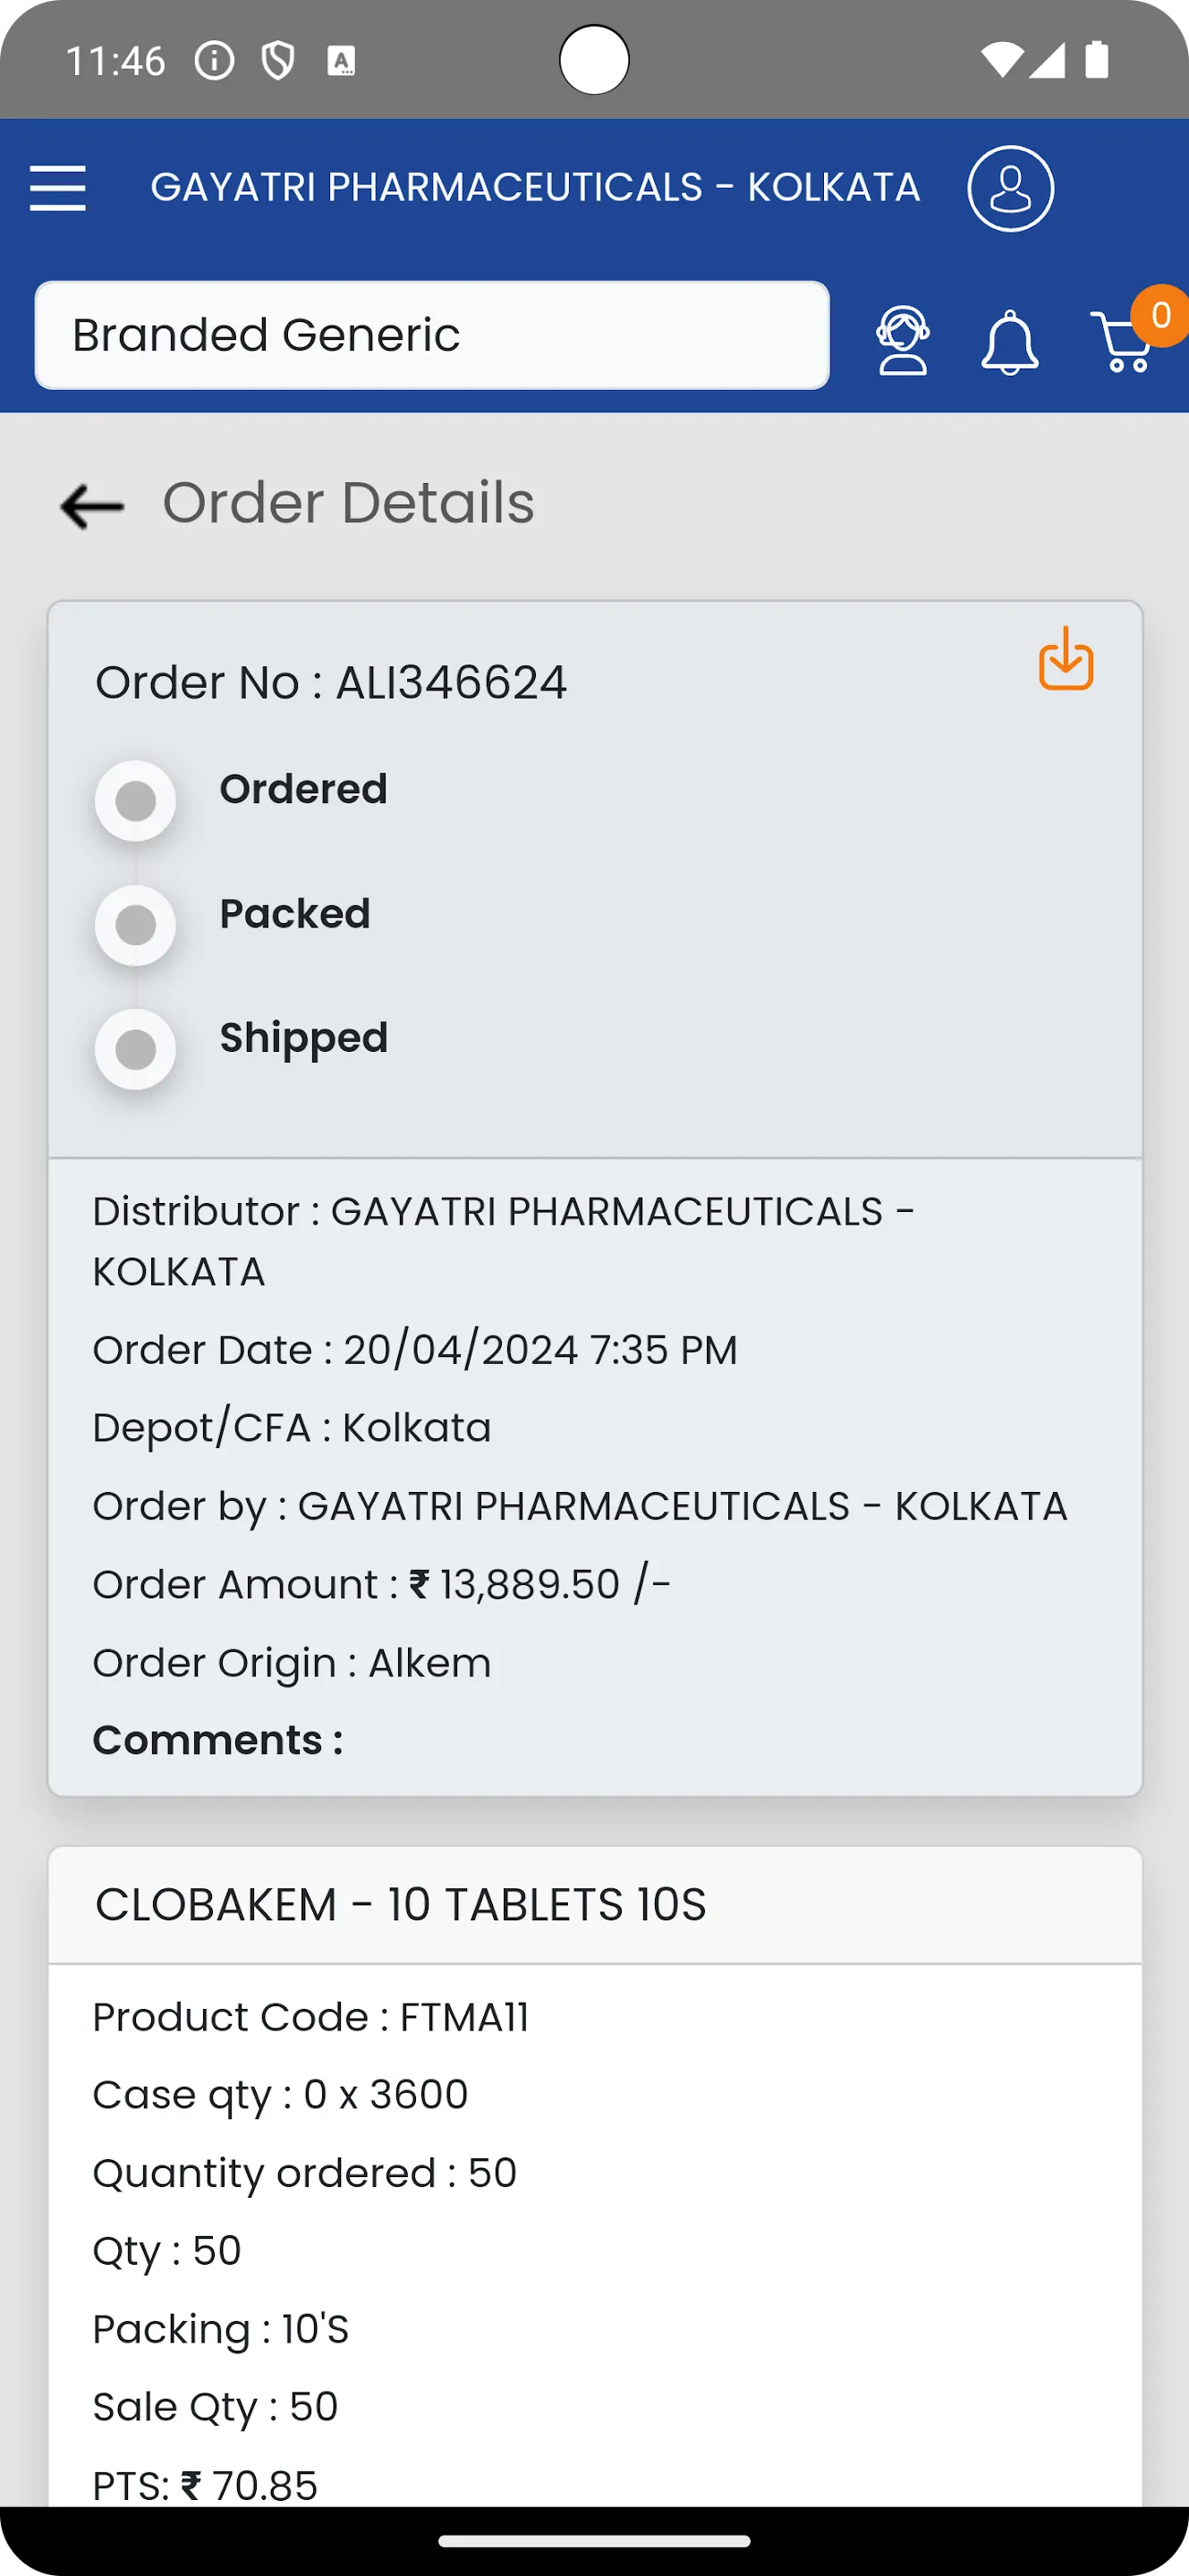Open the shopping cart
Screen dimensions: 1189x2576
click(1122, 342)
